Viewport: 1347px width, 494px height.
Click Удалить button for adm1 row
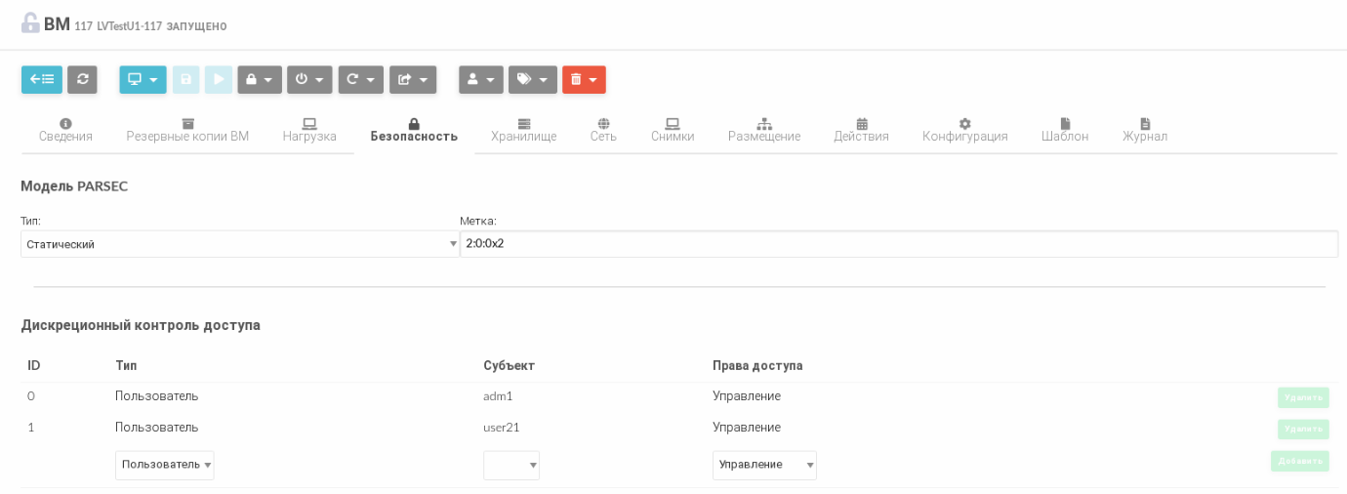(1303, 397)
